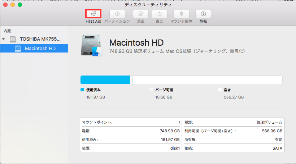Click the 装置 value disk1
This screenshot has width=296, height=164.
pyautogui.click(x=175, y=148)
